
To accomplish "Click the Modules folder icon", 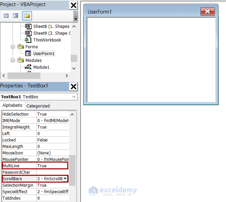I will (21, 60).
